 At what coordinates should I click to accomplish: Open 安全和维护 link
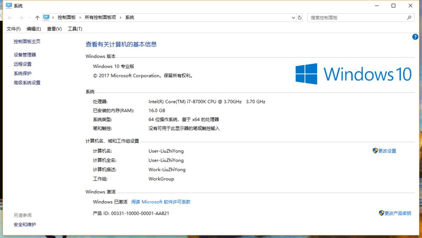(x=25, y=225)
